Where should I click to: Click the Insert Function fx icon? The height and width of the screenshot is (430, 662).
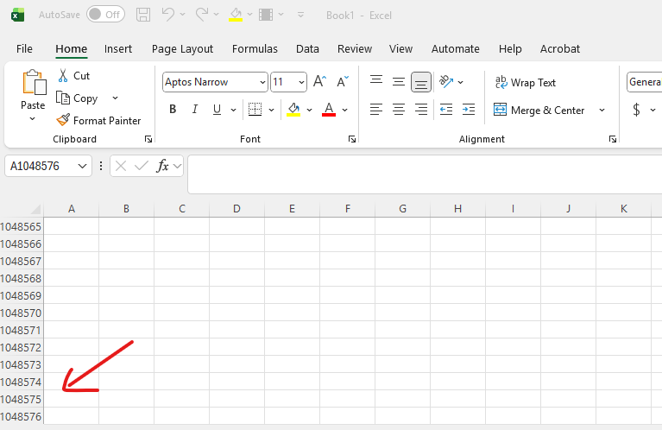(162, 166)
